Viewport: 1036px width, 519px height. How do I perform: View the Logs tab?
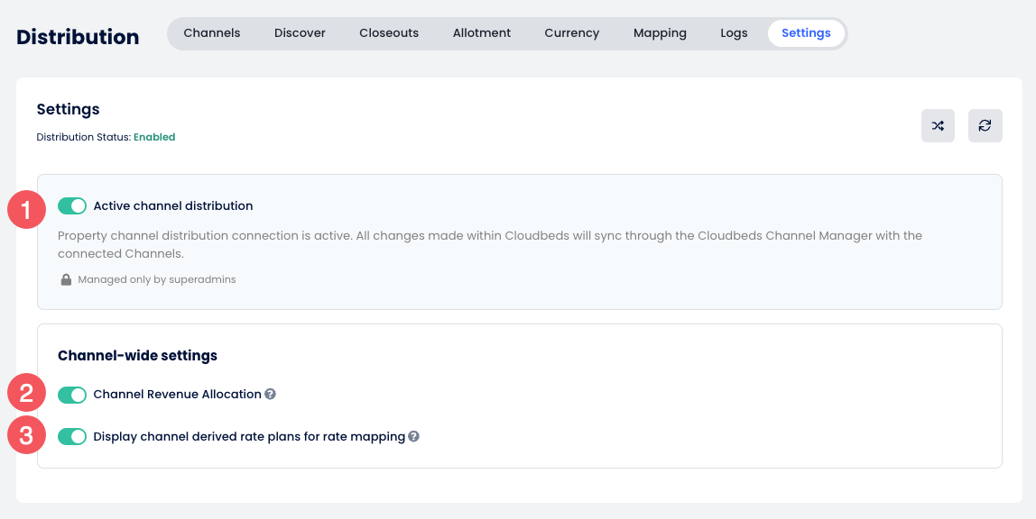tap(734, 33)
